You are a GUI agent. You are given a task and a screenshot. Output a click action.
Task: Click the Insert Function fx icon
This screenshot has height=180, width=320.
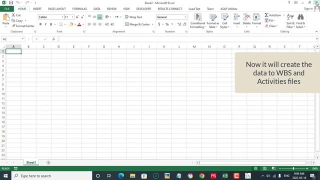(x=53, y=39)
